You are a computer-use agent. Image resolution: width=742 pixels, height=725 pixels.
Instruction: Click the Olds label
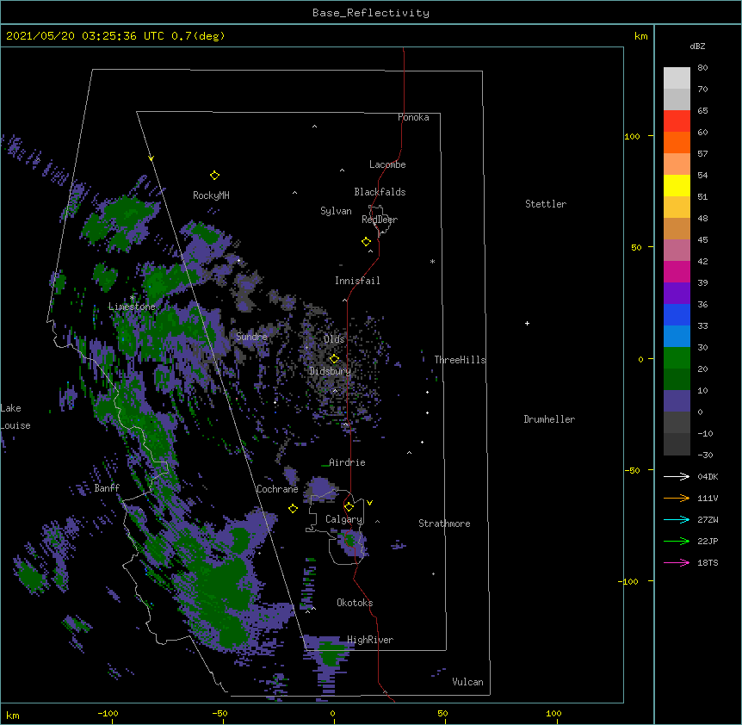pos(334,339)
